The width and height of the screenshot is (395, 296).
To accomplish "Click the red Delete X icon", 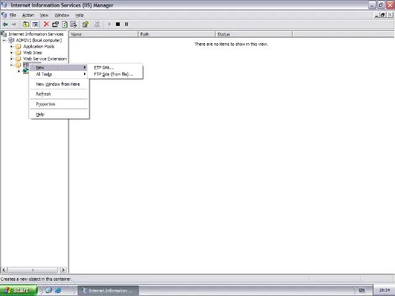I will point(46,24).
